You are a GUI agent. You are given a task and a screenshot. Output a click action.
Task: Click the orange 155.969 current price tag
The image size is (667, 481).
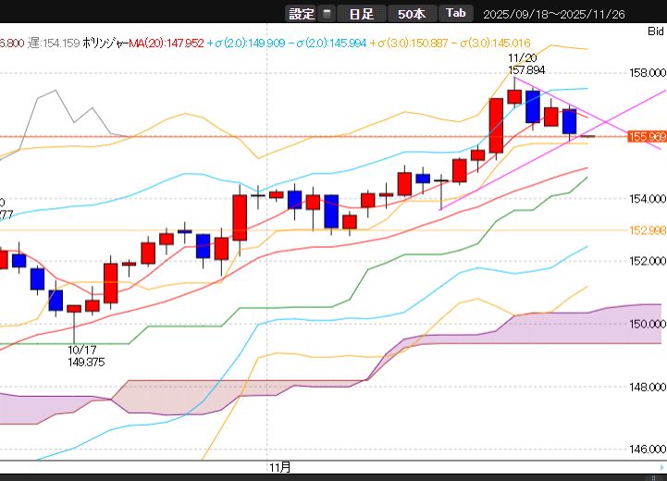pos(647,137)
